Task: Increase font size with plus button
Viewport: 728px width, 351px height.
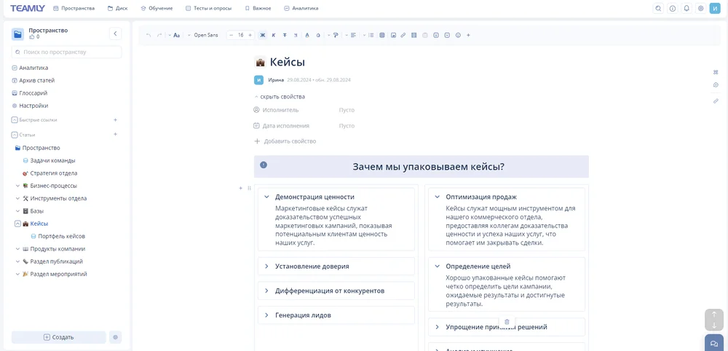Action: [x=250, y=35]
